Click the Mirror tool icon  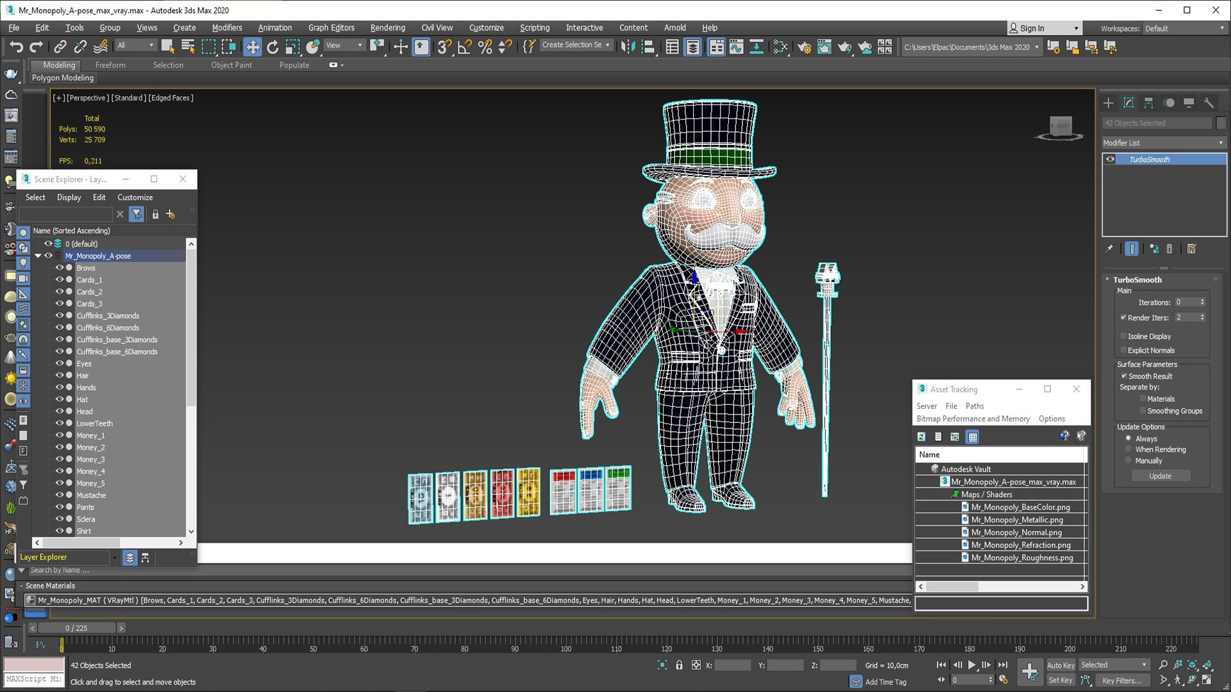pos(628,46)
